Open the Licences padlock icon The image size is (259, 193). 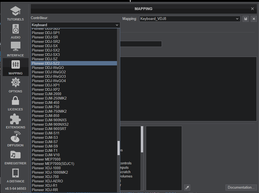16,101
